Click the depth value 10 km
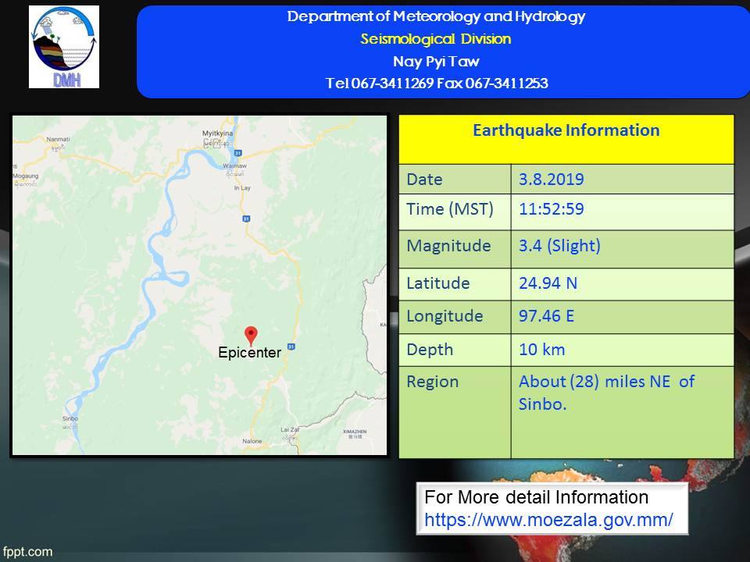Viewport: 750px width, 562px height. tap(541, 349)
